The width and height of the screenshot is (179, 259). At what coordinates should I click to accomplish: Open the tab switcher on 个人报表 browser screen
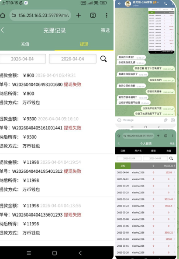pyautogui.click(x=166, y=136)
